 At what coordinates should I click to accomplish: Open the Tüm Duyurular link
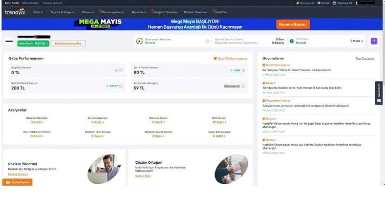pos(365,58)
